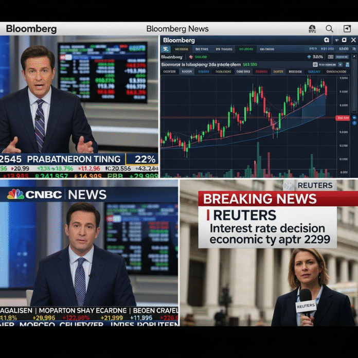Viewport: 358px width, 358px height.
Task: Minimize the Bloomberg chart panel
Action: [337, 41]
